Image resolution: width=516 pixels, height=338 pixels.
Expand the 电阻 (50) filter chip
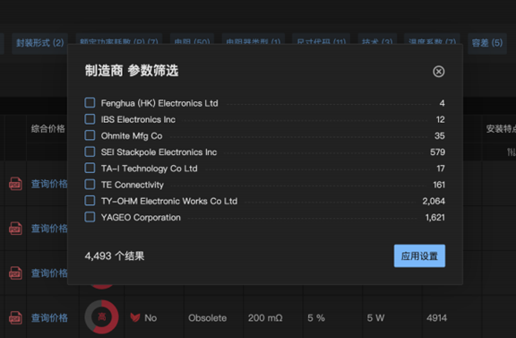192,39
